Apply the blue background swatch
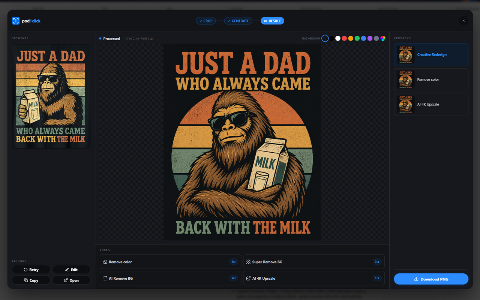The width and height of the screenshot is (480, 300). click(363, 38)
